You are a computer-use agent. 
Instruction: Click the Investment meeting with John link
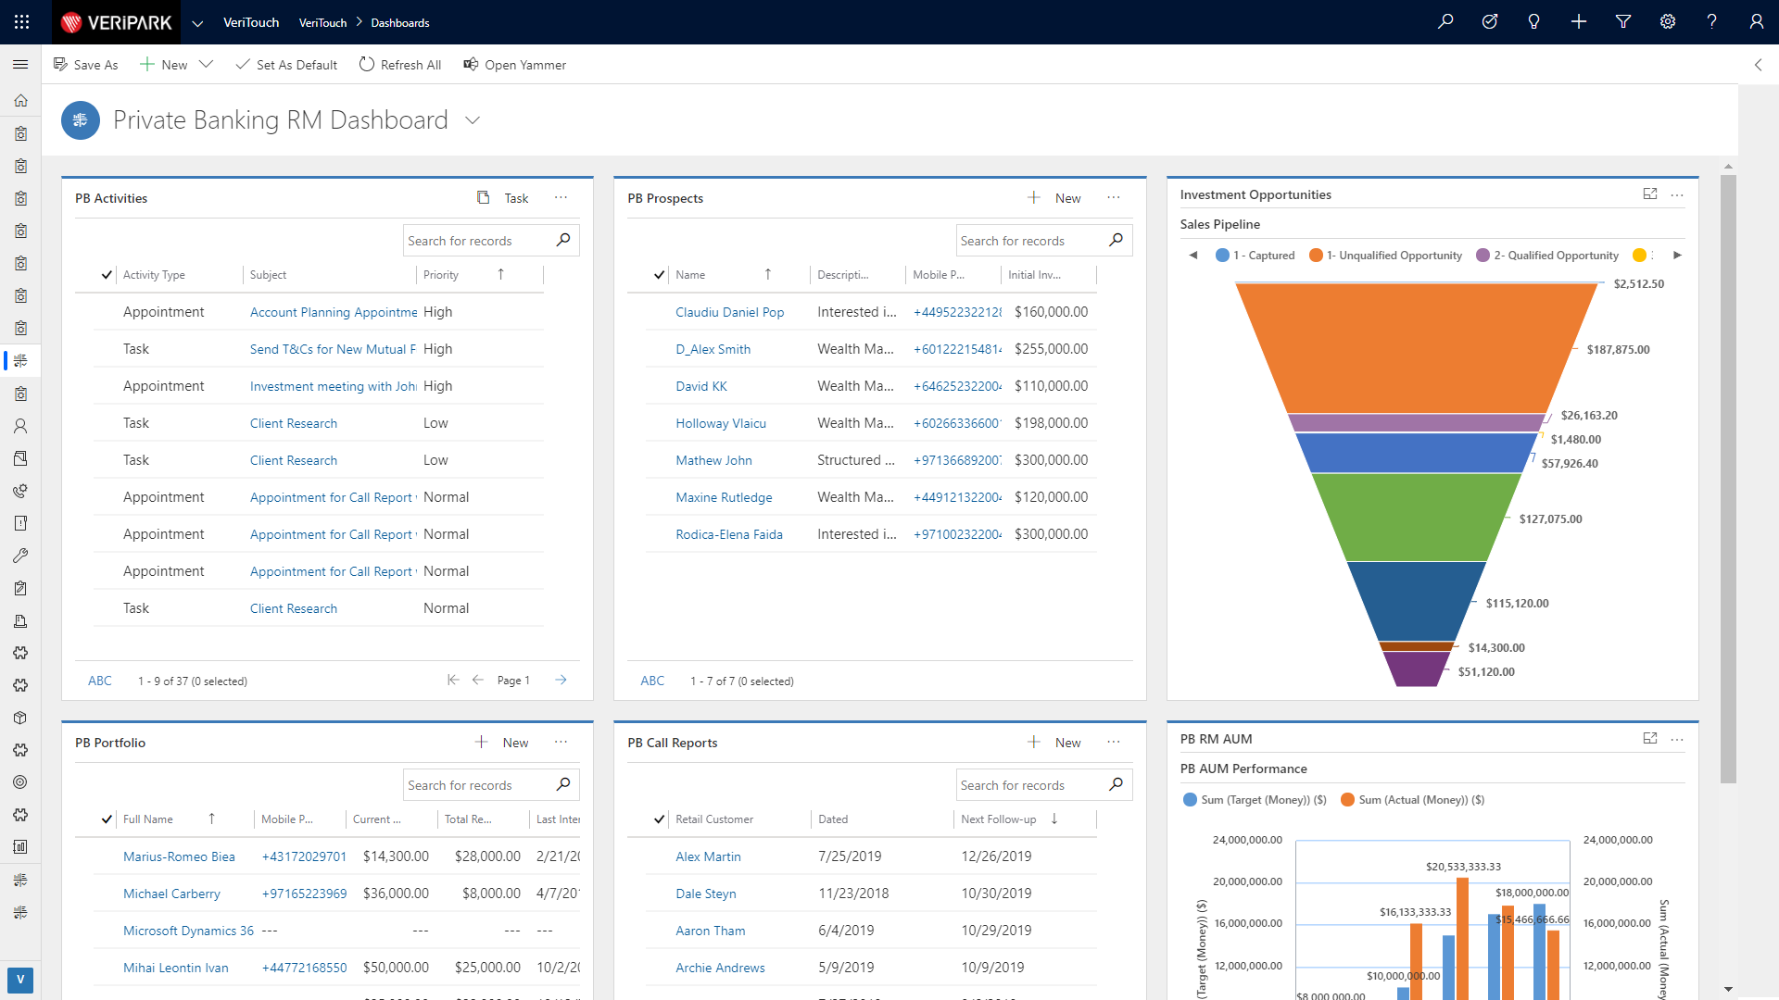[x=333, y=386]
